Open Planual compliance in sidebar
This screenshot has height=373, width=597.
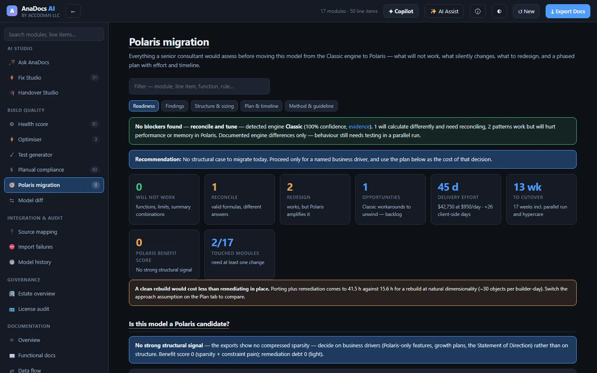[x=54, y=170]
